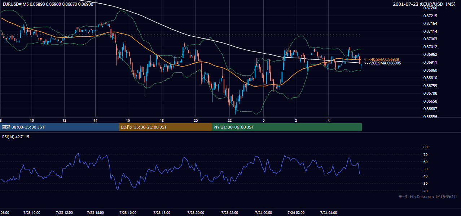Click the 7/23 10:00 bottom timestamp
This screenshot has height=216, width=461.
(x=32, y=212)
